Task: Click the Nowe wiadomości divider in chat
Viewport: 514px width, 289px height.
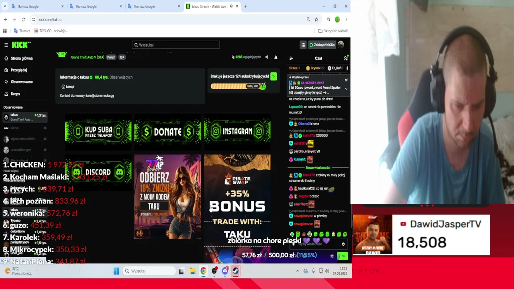Action: 318,168
